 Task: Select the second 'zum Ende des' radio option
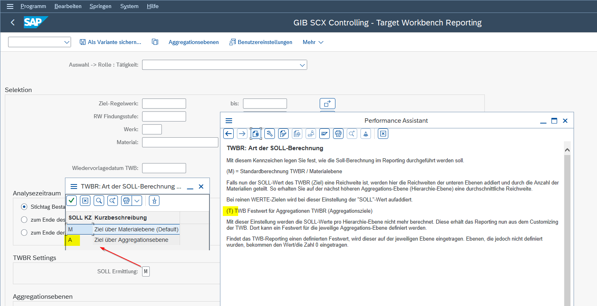click(x=24, y=220)
